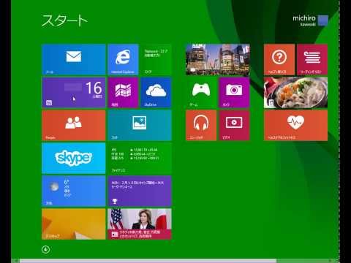
Task: Launch the Skype tile
Action: tap(73, 159)
